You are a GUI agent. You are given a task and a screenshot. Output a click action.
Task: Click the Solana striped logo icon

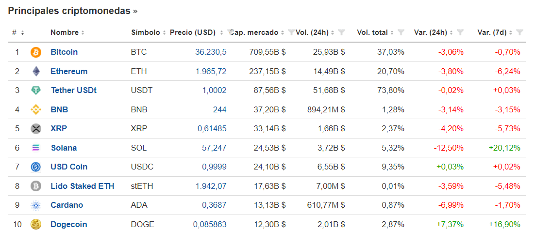point(36,148)
